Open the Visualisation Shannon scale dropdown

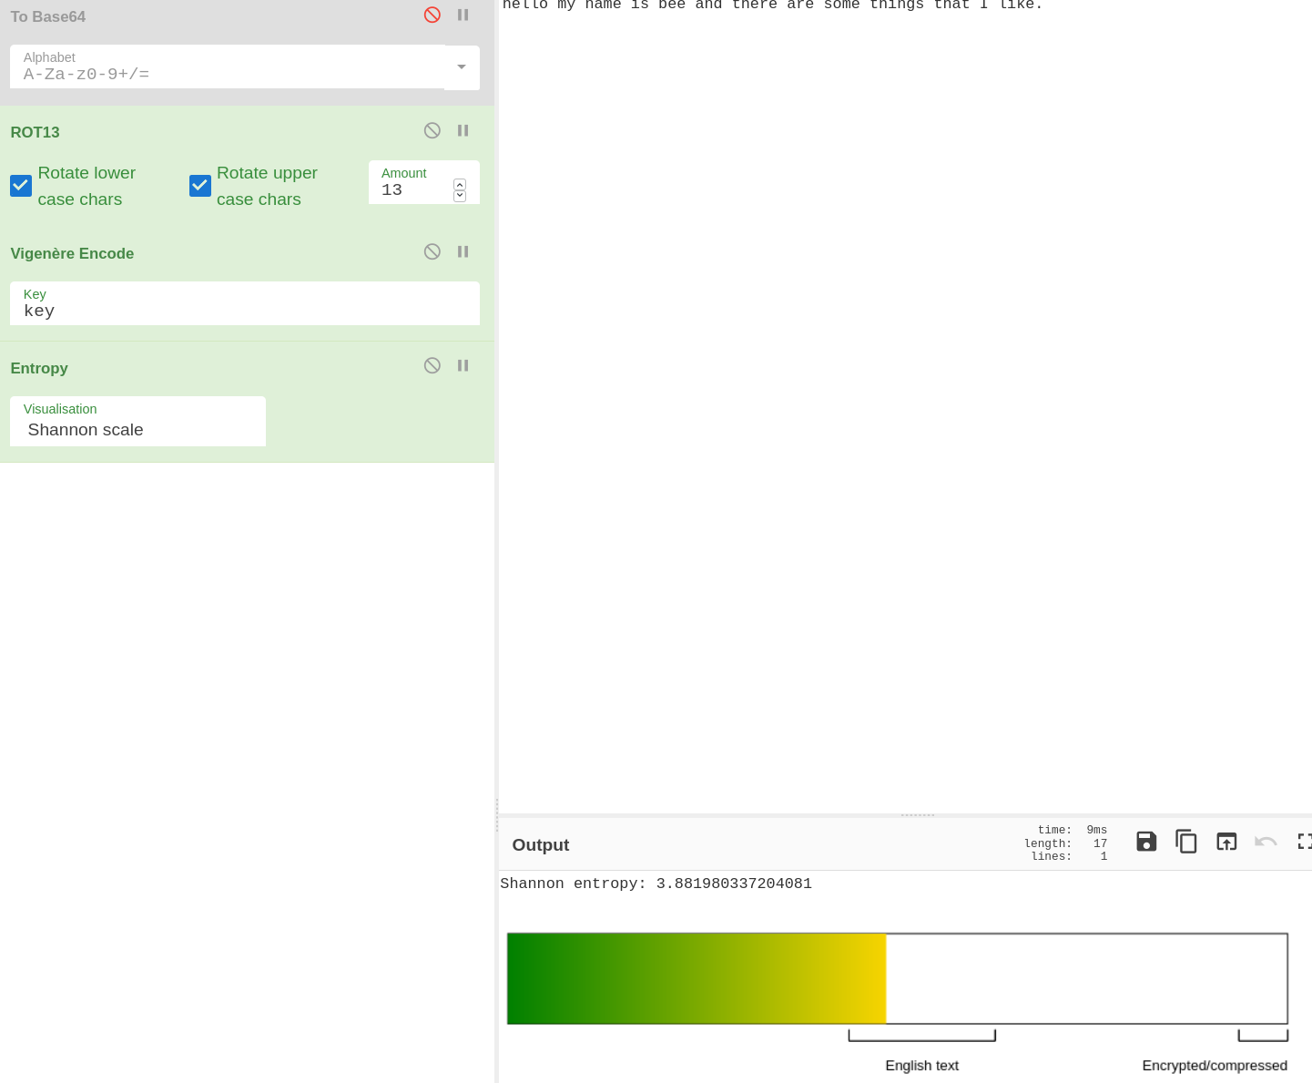[x=137, y=421]
